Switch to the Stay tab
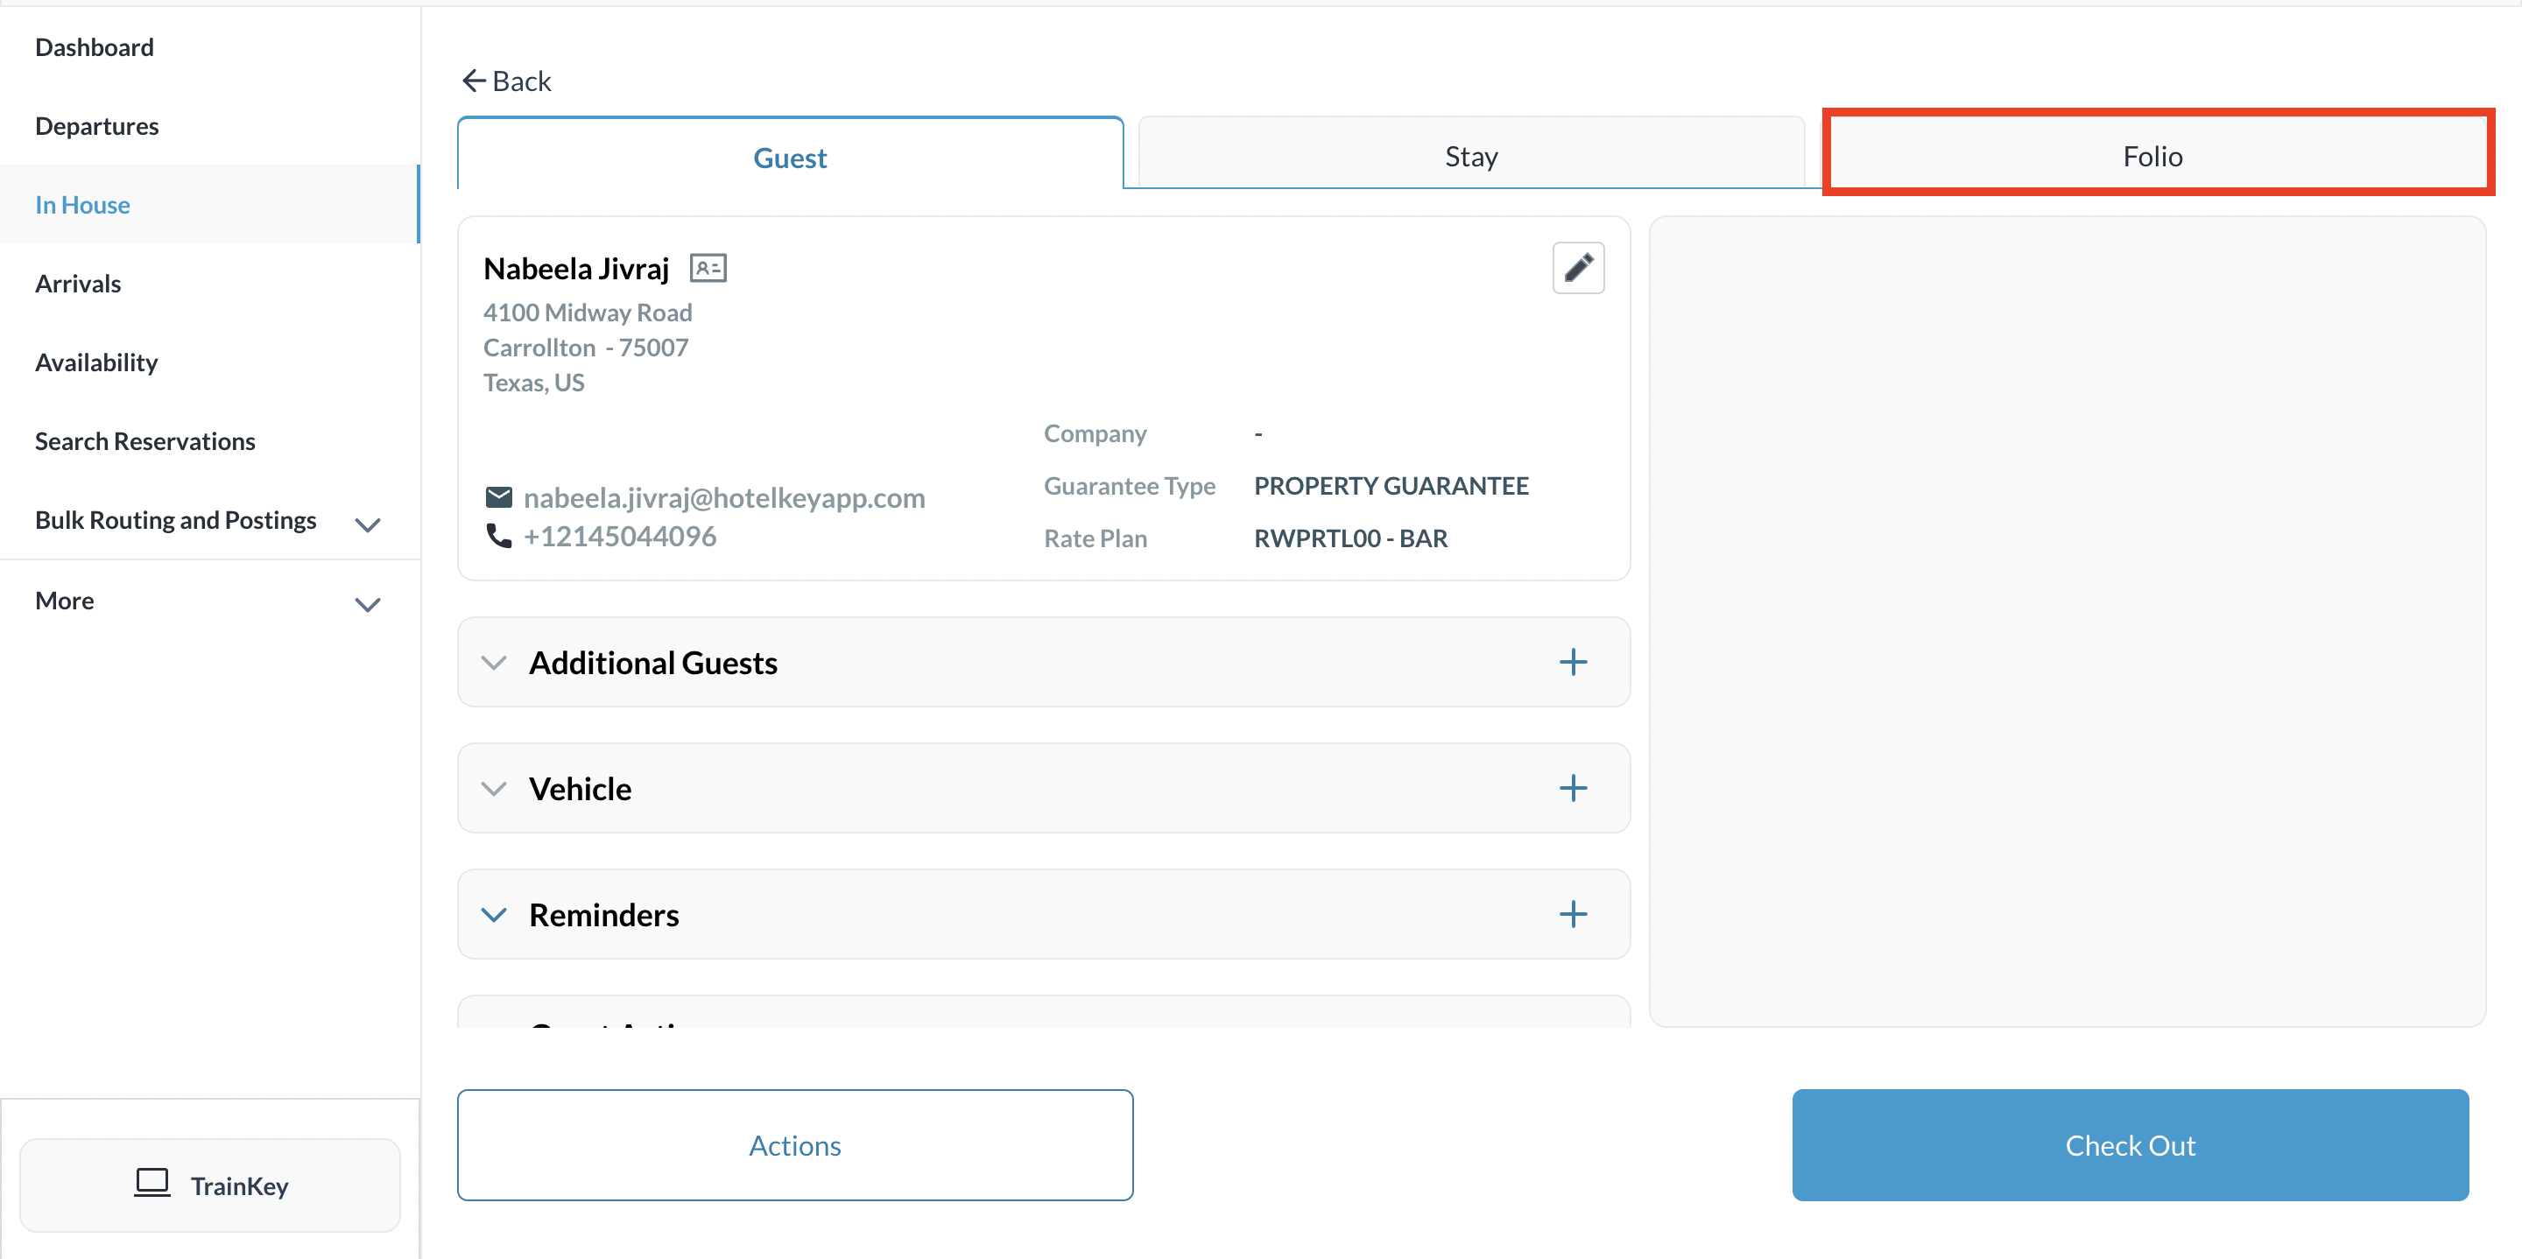 tap(1469, 156)
